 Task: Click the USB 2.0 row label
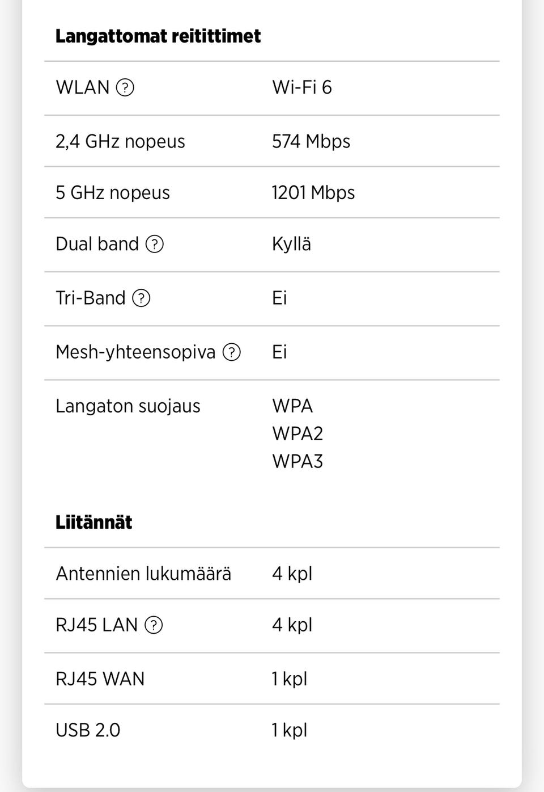pos(87,730)
